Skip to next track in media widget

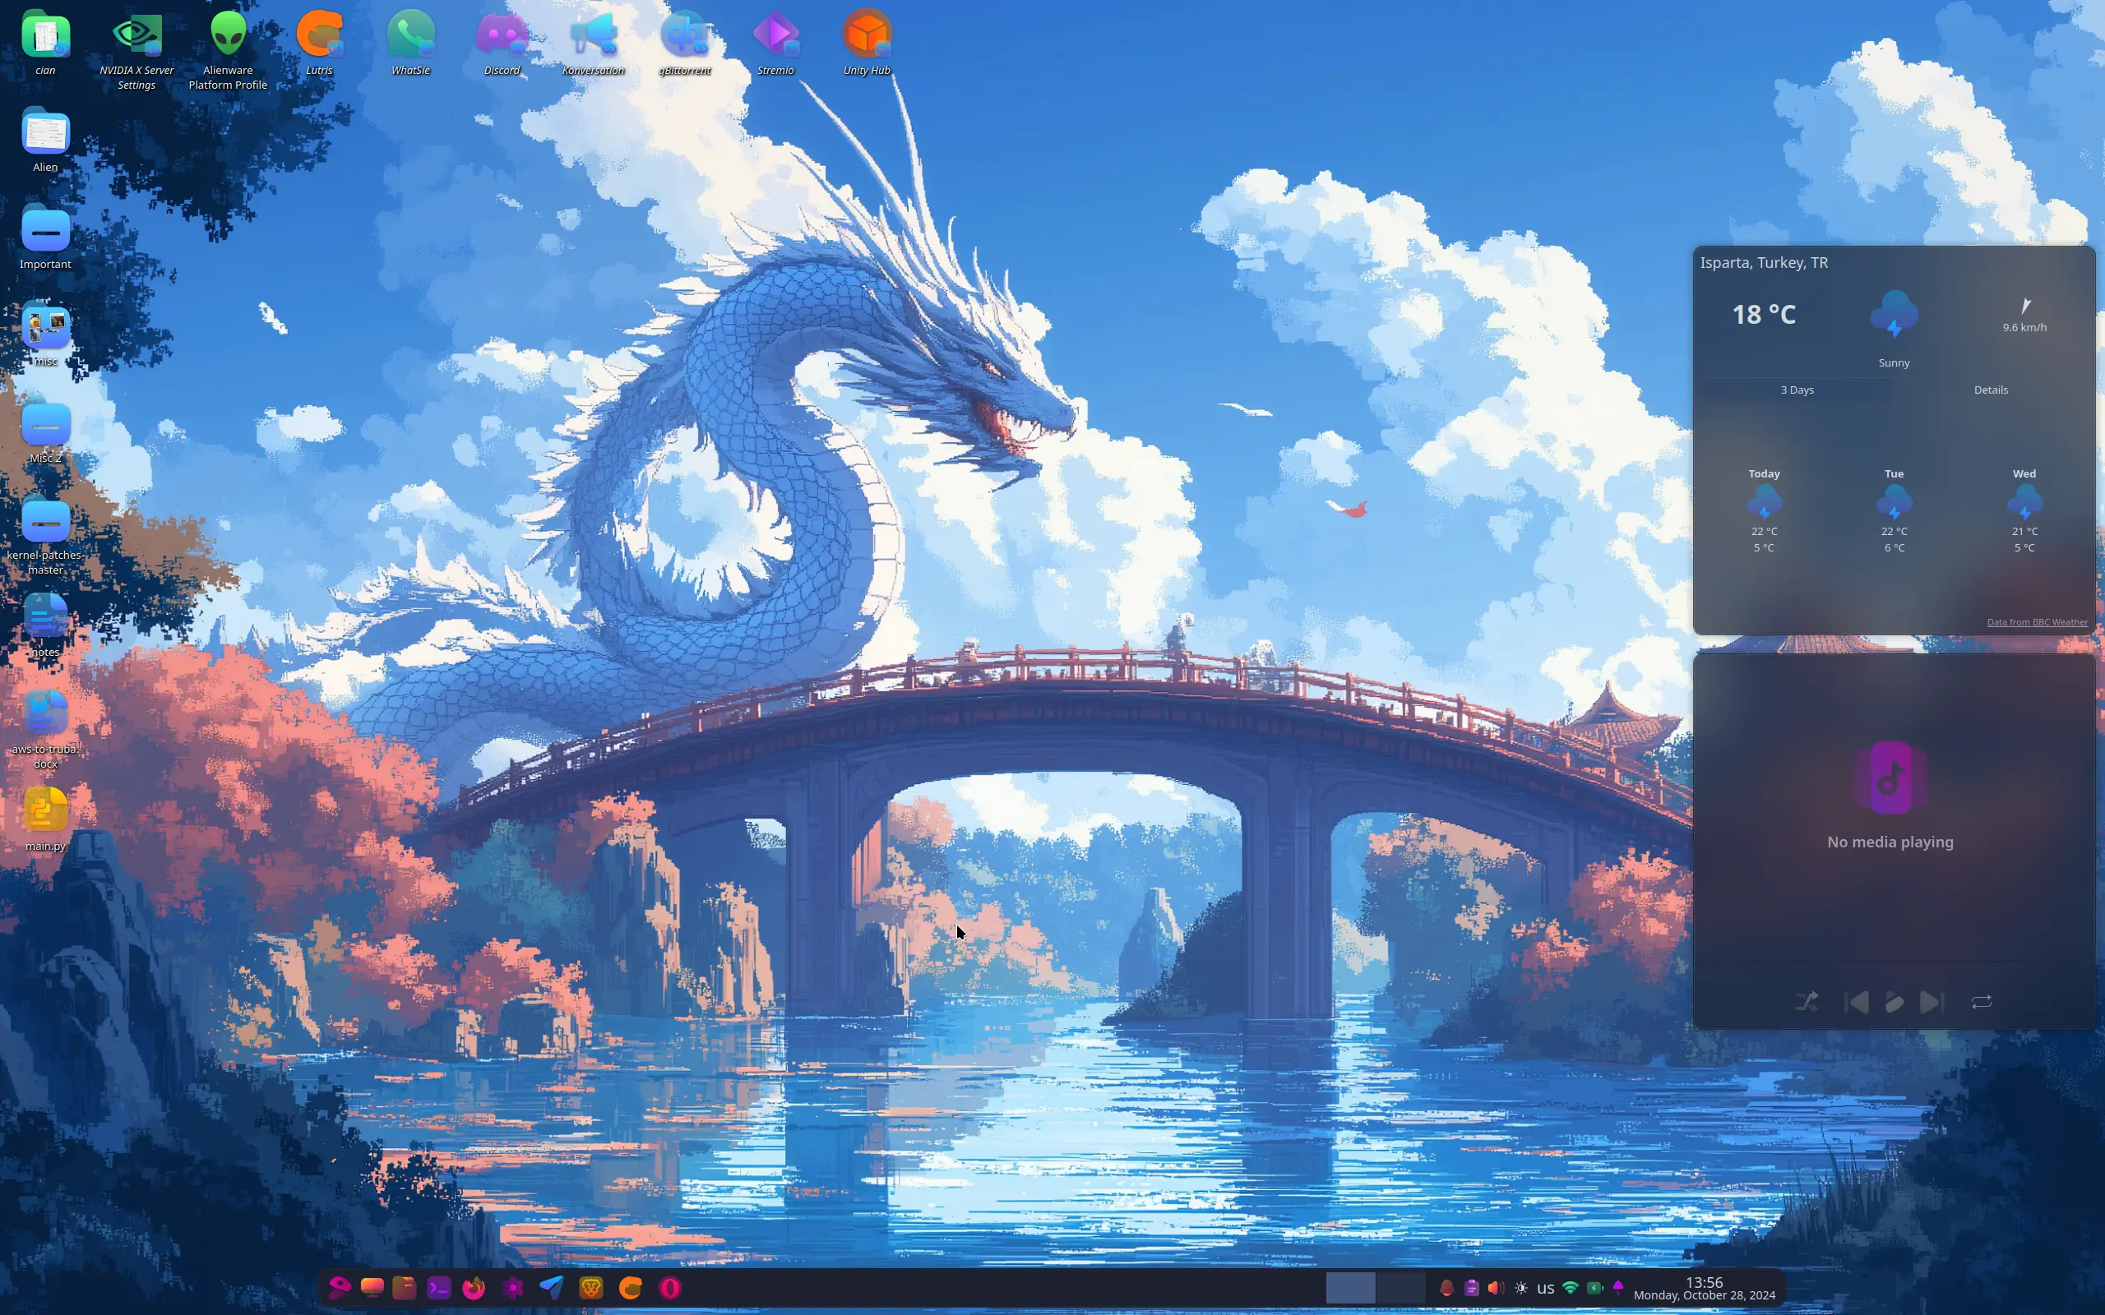click(x=1931, y=1002)
